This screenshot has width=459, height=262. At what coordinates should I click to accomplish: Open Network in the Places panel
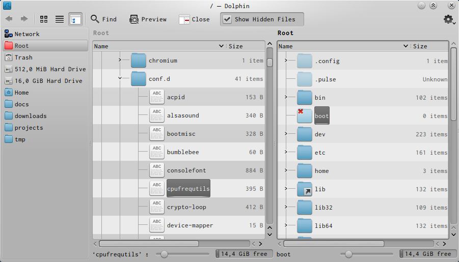click(x=45, y=34)
